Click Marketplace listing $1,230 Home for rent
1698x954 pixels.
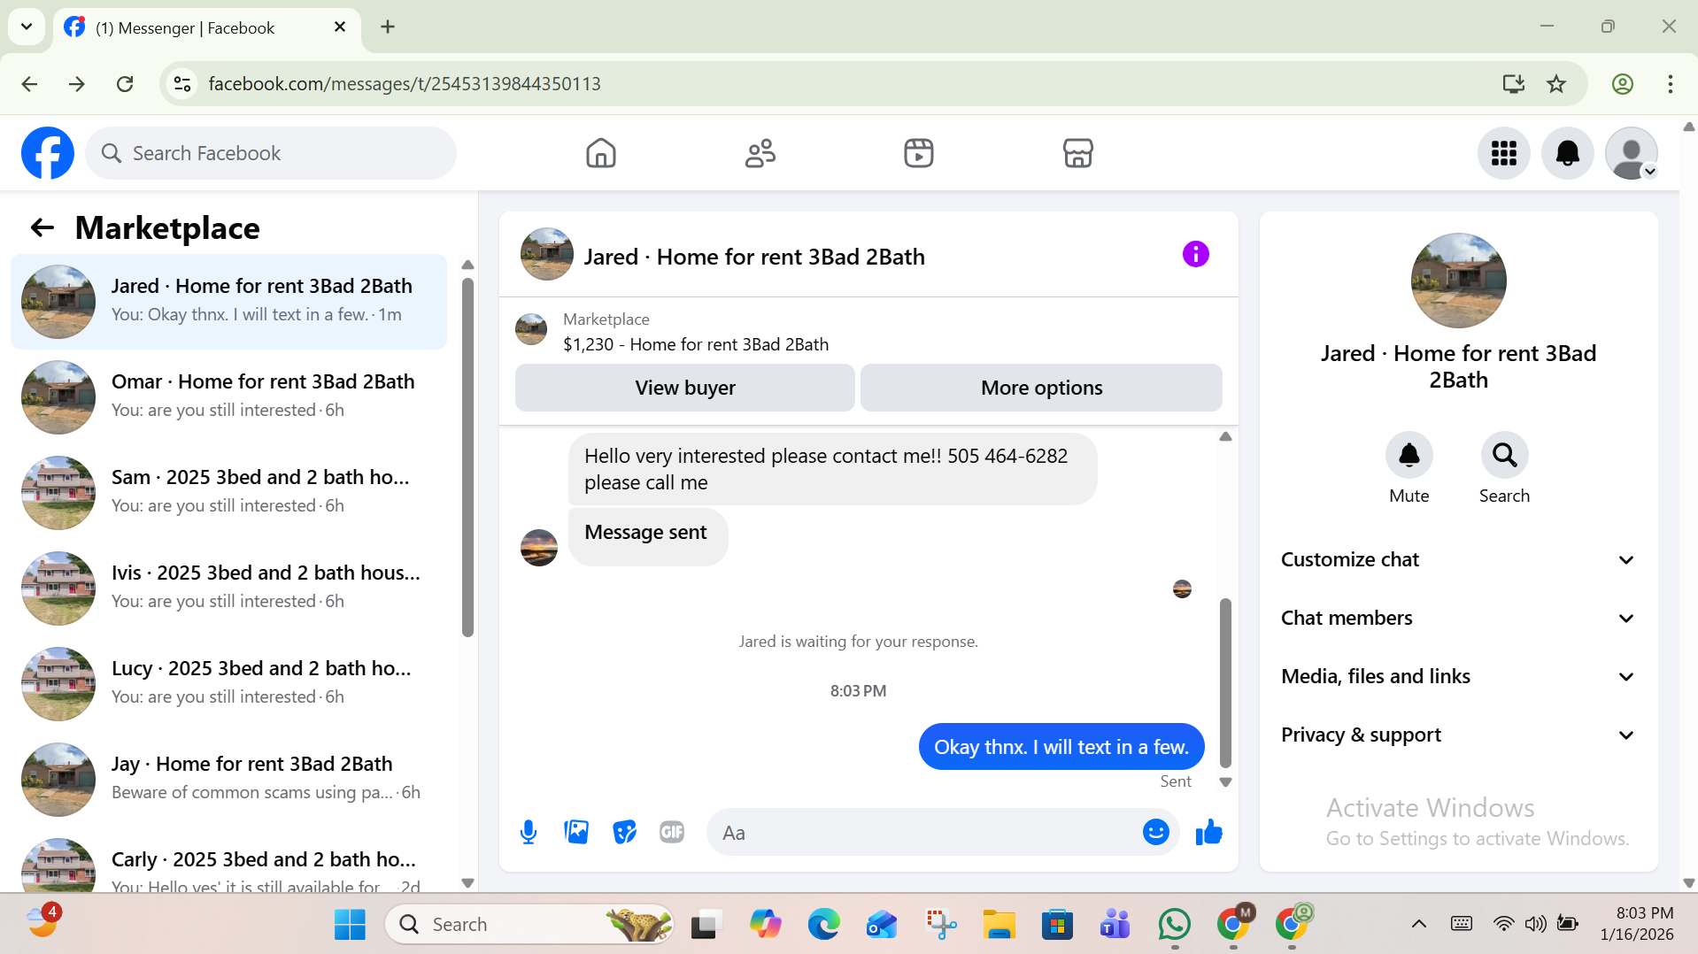pyautogui.click(x=696, y=344)
